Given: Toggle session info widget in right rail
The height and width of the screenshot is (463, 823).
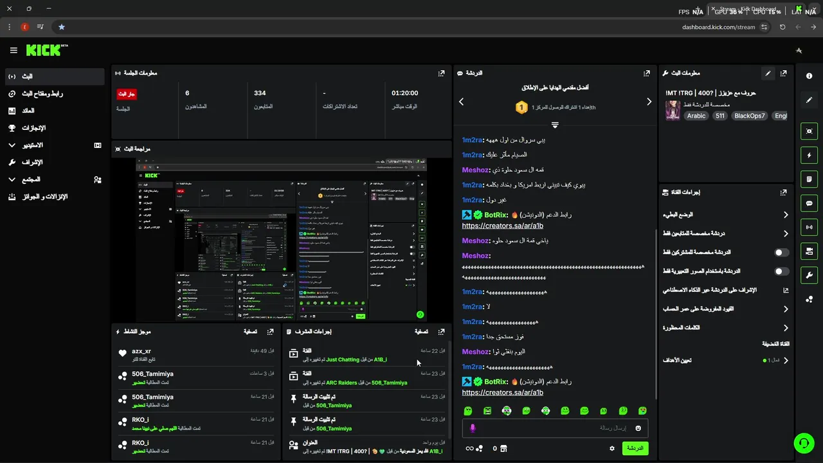Looking at the screenshot, I should pos(809,227).
